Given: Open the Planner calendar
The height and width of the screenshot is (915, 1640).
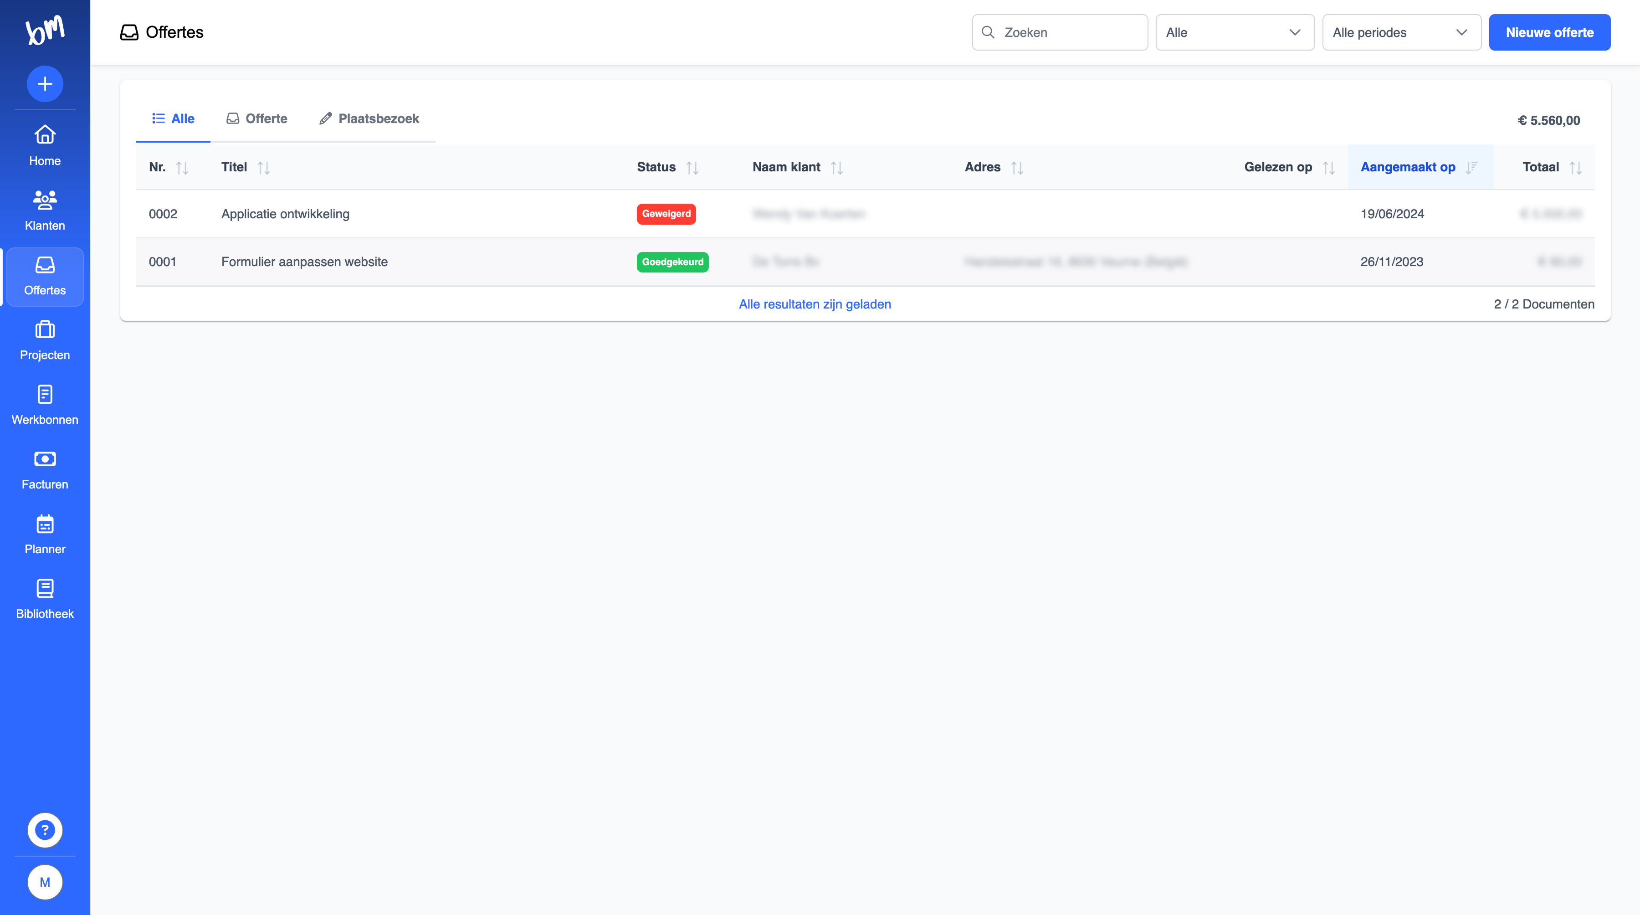Looking at the screenshot, I should pyautogui.click(x=45, y=534).
